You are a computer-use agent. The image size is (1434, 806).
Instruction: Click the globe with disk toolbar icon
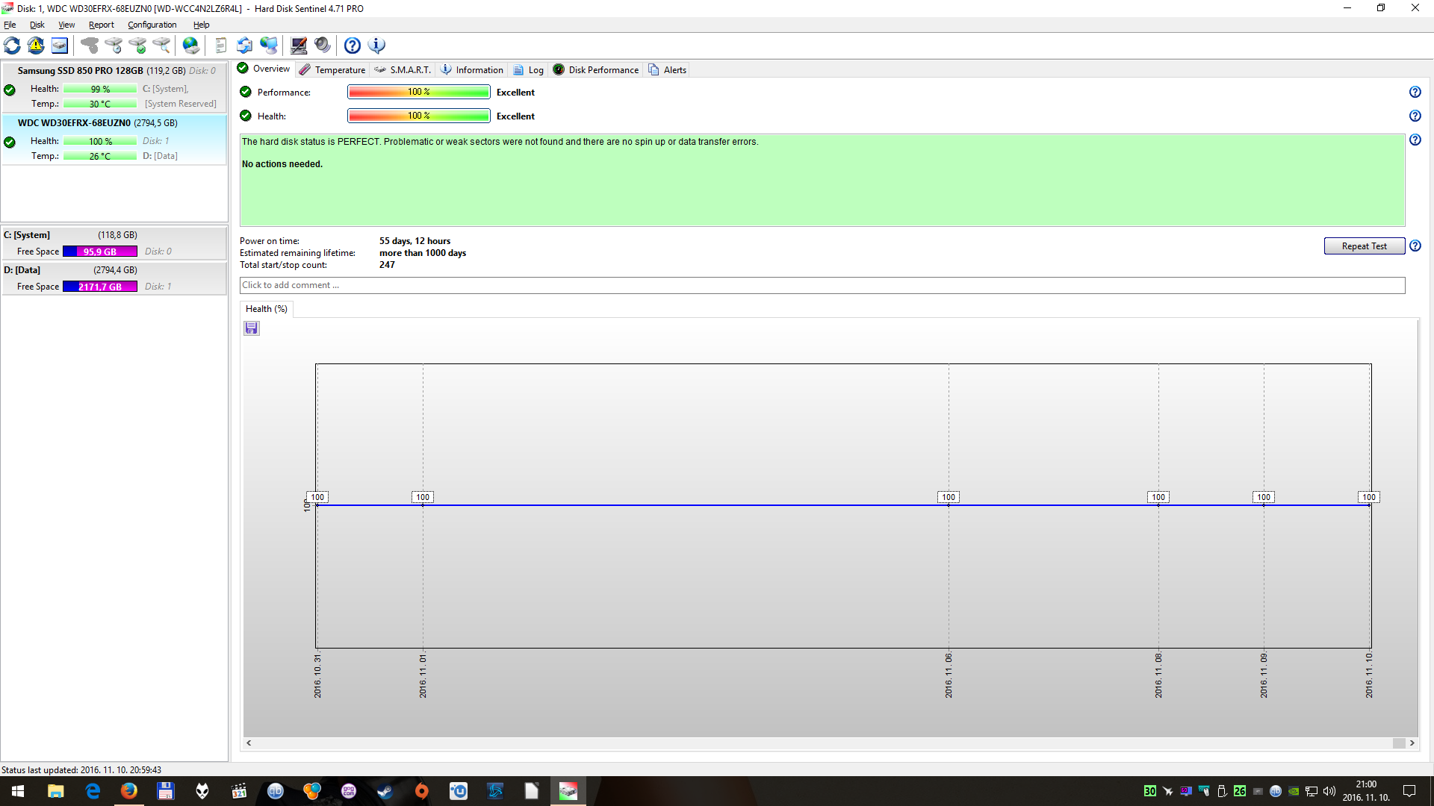point(191,46)
